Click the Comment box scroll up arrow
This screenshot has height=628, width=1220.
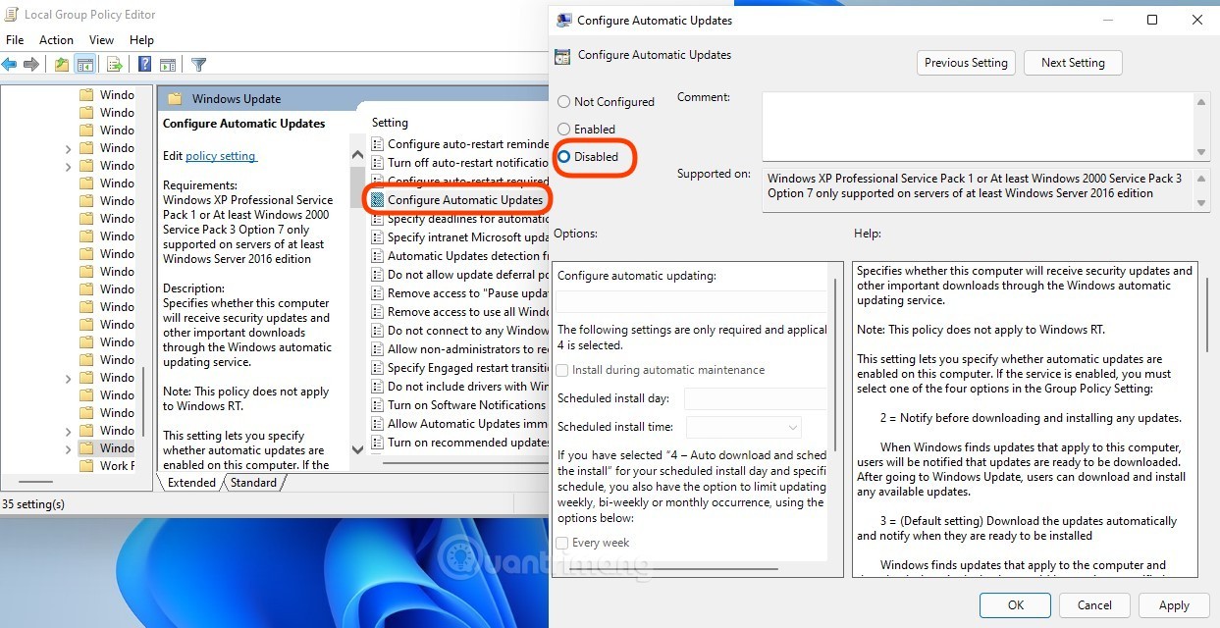[1201, 102]
